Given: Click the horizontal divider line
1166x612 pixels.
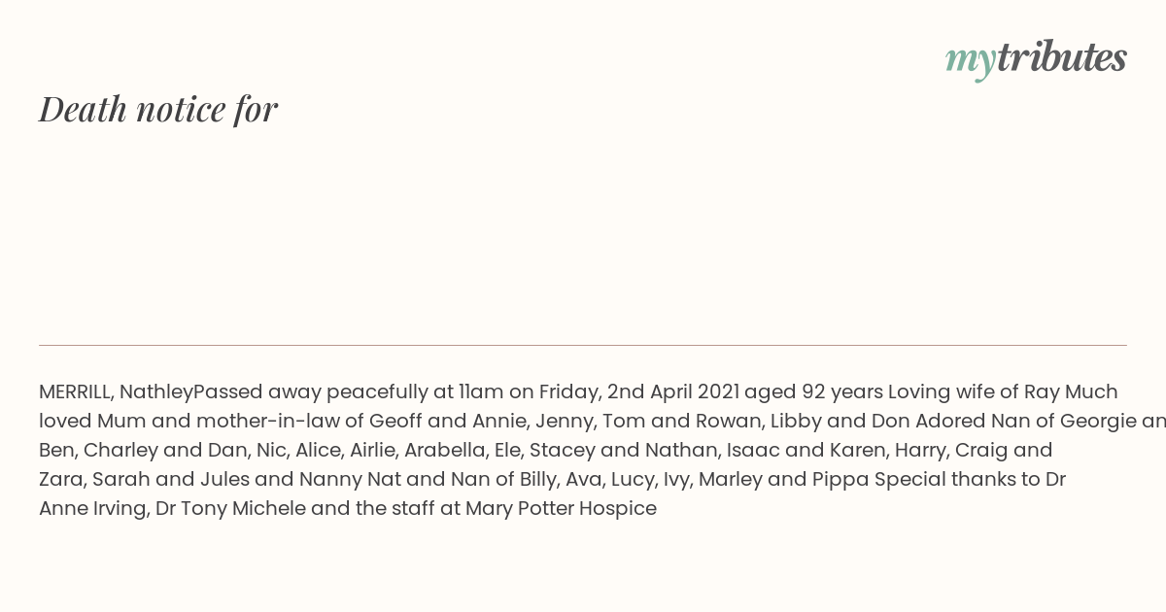Looking at the screenshot, I should click(583, 345).
